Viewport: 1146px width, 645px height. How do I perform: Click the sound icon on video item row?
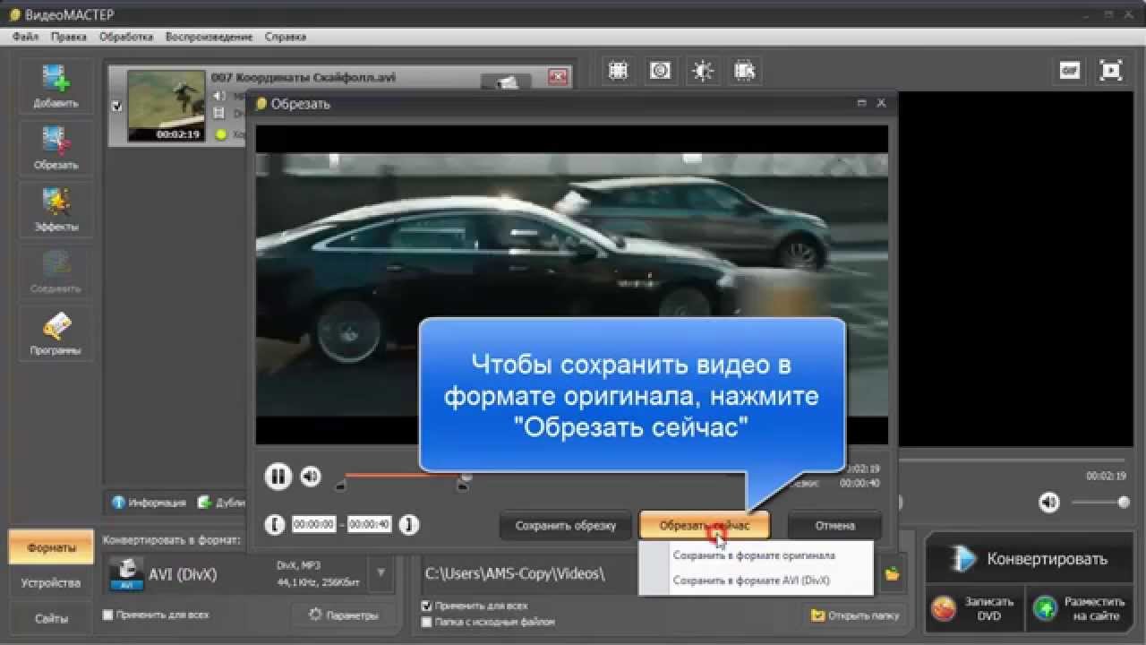219,96
